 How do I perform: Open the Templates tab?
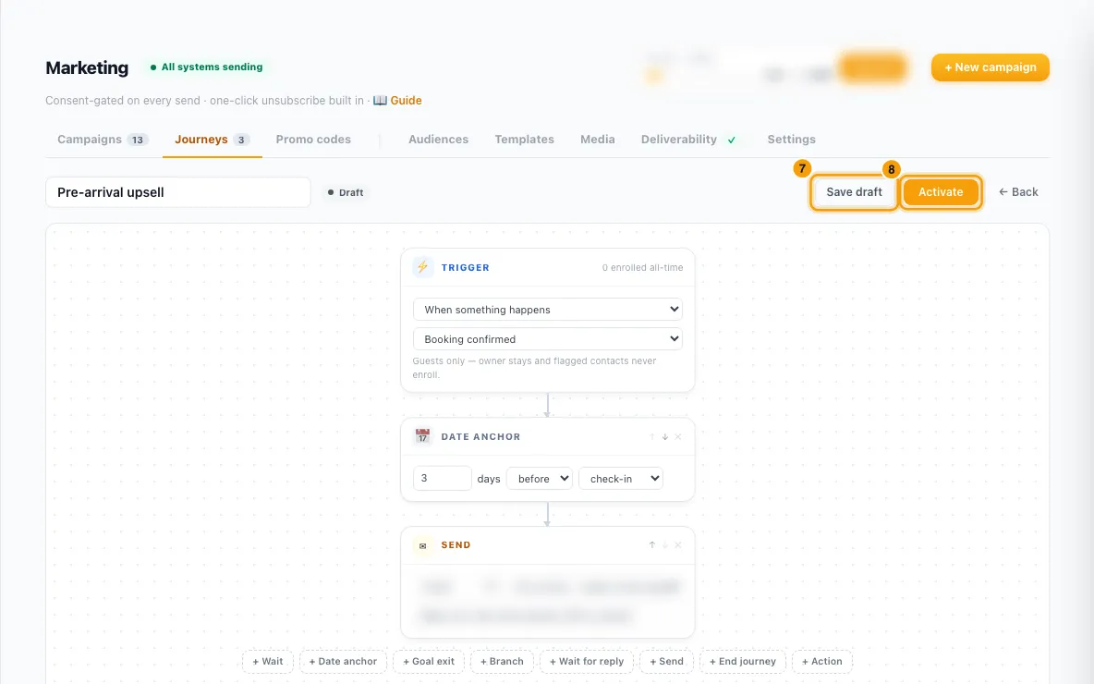[524, 140]
